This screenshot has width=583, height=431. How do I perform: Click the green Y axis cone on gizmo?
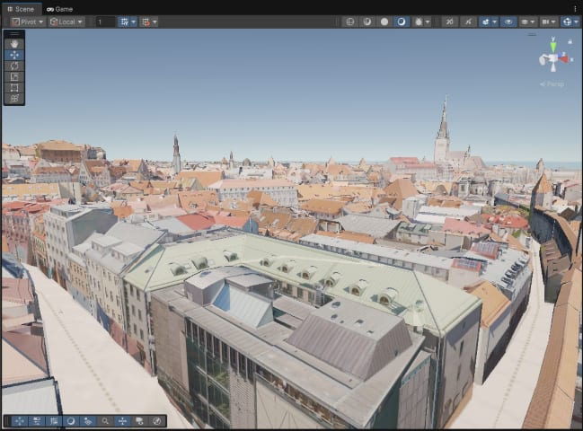[553, 46]
